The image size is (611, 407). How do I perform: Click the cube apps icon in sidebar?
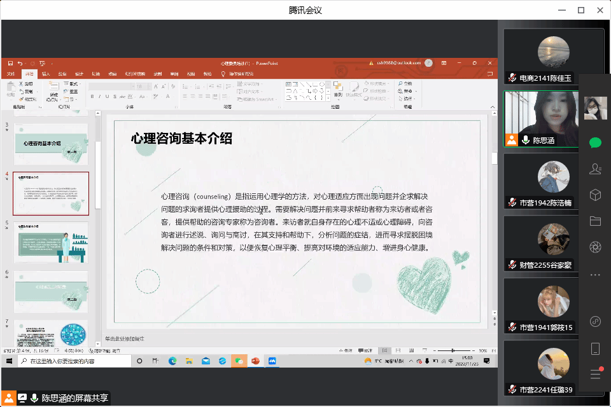coord(595,195)
